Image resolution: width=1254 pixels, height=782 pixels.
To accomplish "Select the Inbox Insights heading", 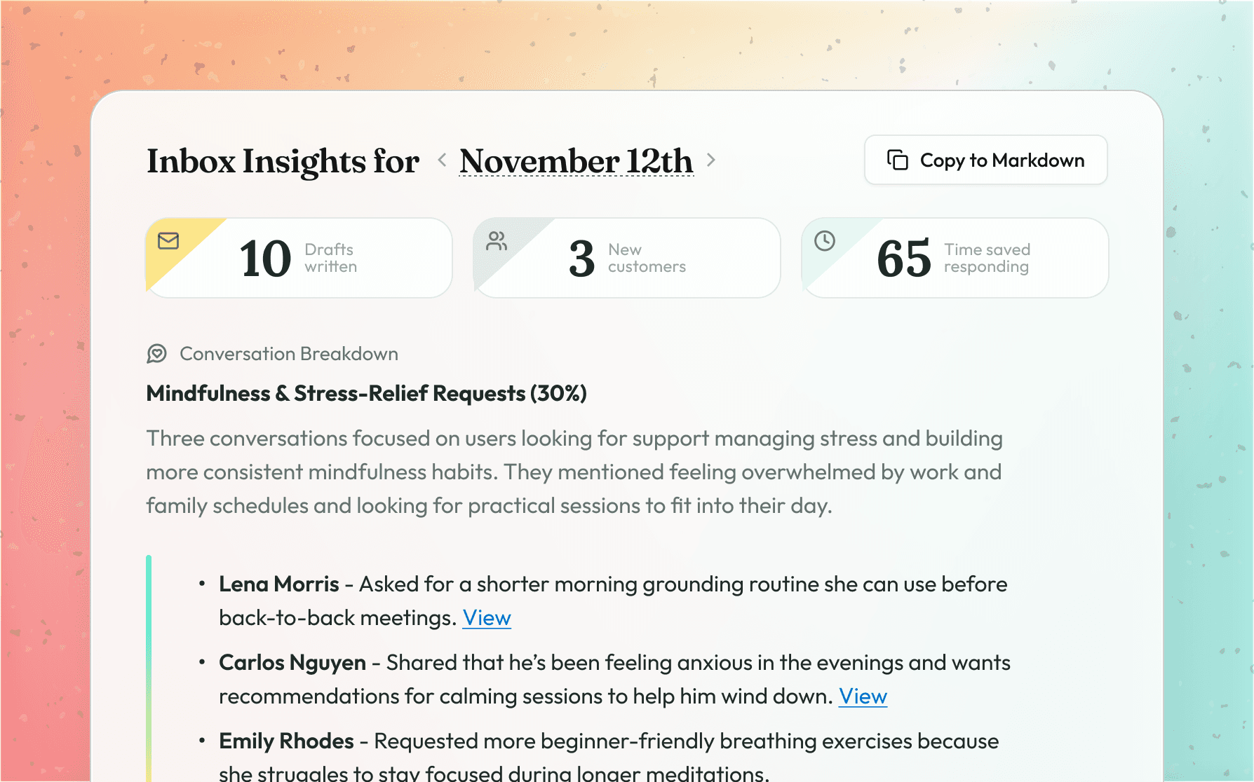I will [x=282, y=161].
